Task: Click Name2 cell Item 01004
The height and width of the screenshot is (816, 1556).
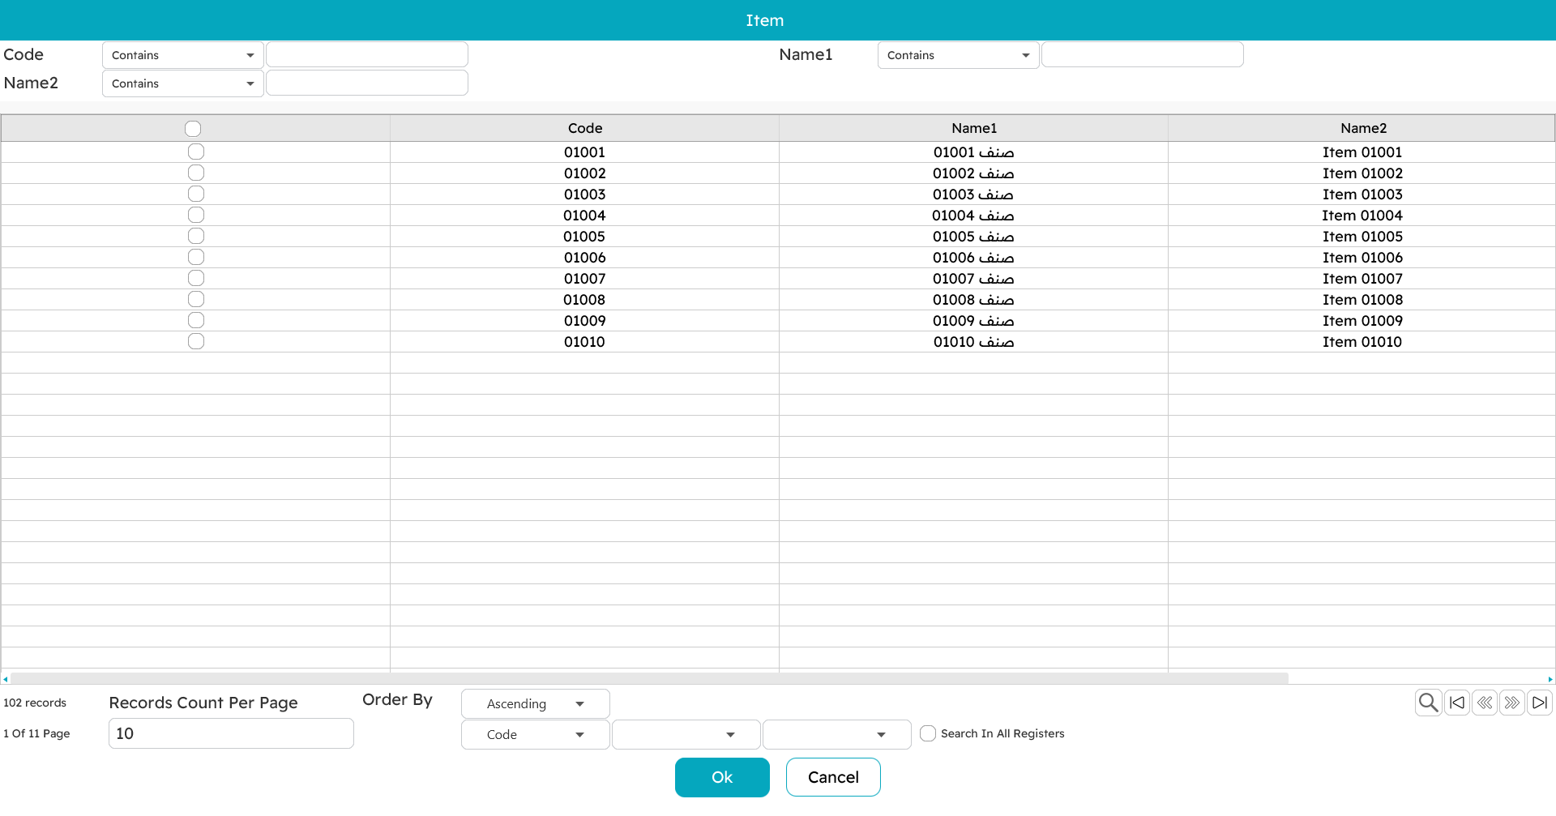Action: pyautogui.click(x=1362, y=216)
